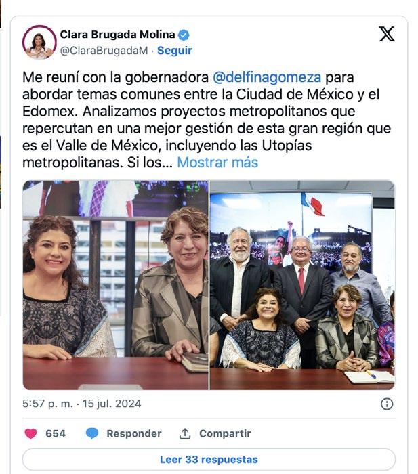
Task: Open the right group photo
Action: pos(302,285)
